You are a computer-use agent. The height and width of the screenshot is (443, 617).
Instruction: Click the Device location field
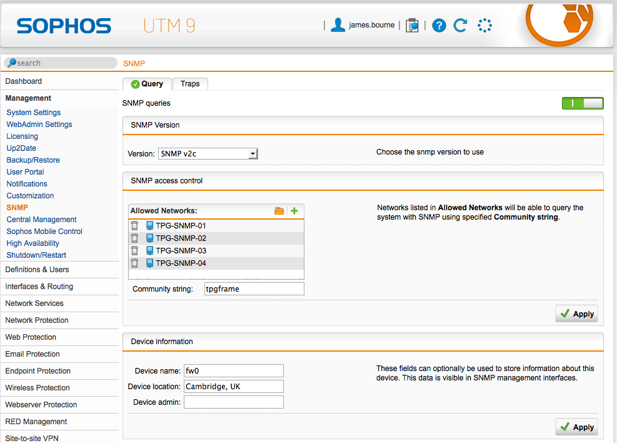pyautogui.click(x=234, y=386)
